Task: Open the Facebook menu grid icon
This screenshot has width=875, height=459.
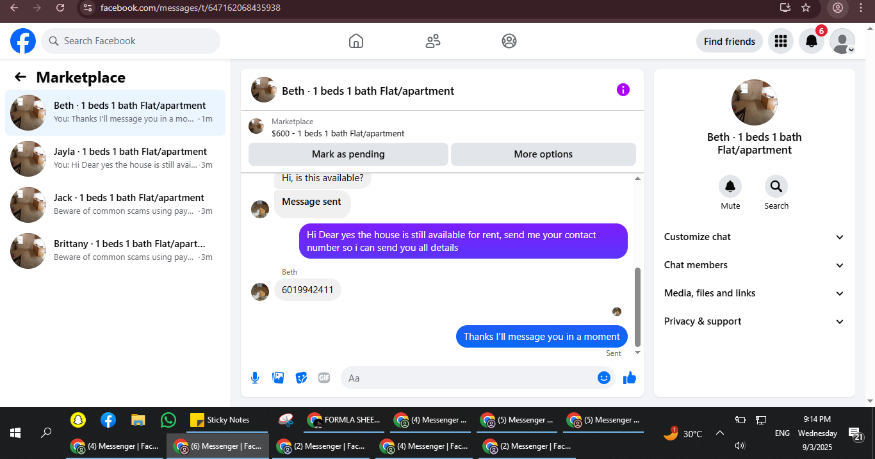Action: pos(780,41)
